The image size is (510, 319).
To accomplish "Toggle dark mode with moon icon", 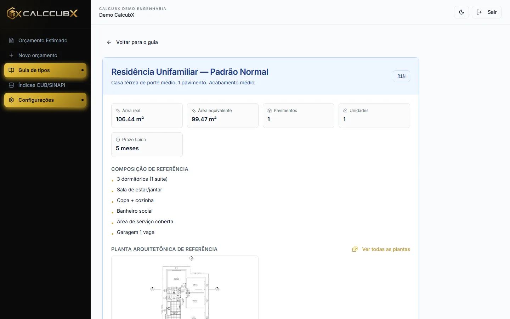I will [x=461, y=12].
